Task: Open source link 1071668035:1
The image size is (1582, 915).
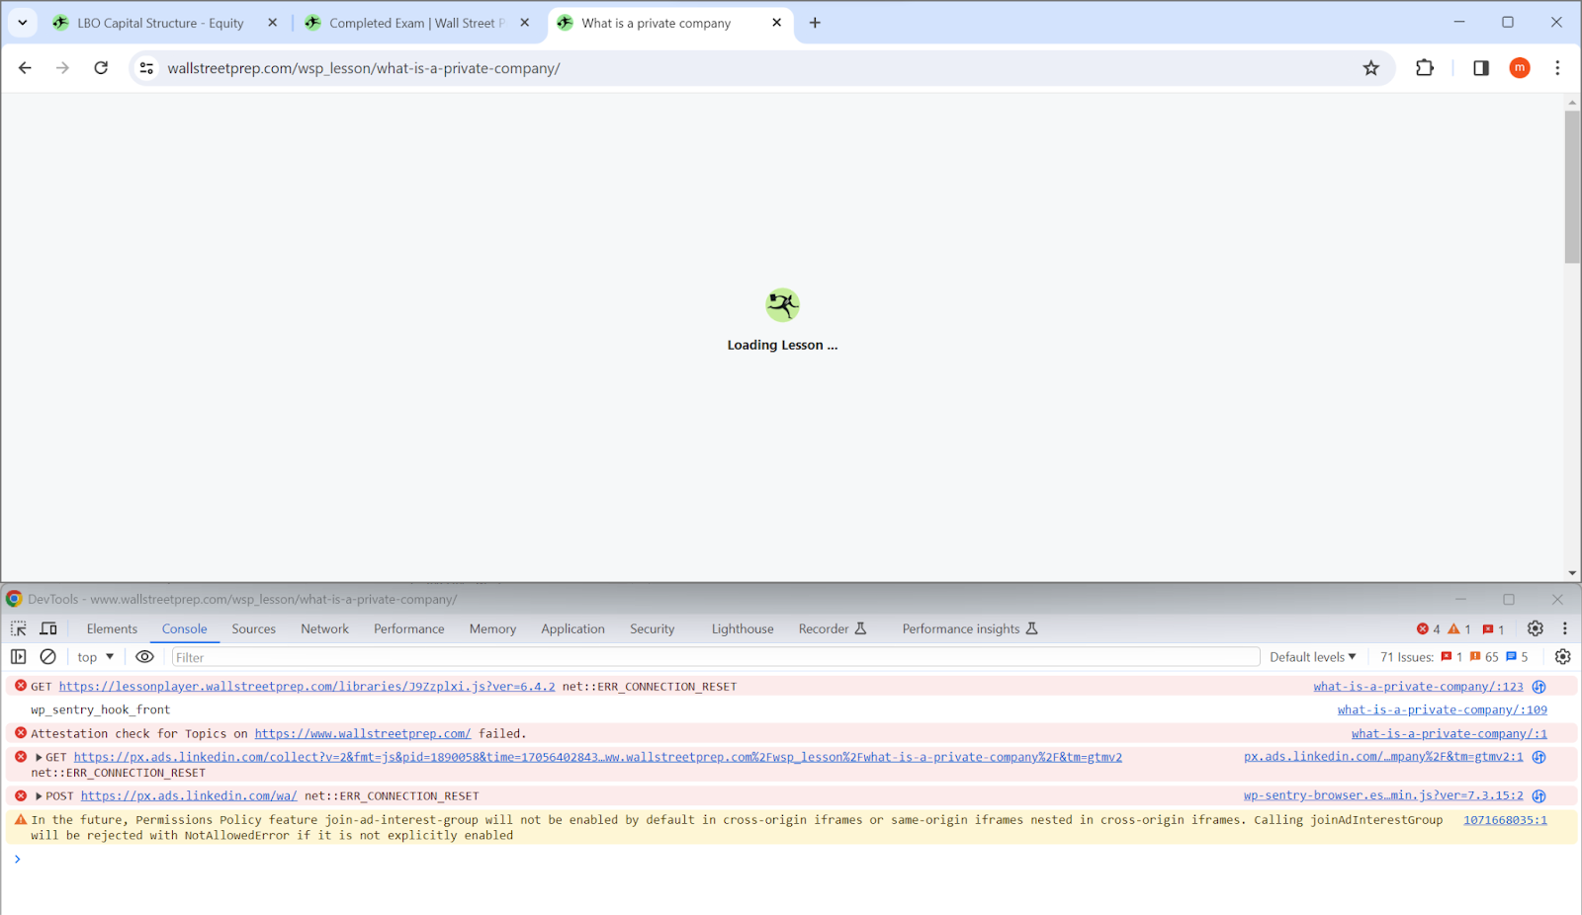Action: coord(1505,820)
